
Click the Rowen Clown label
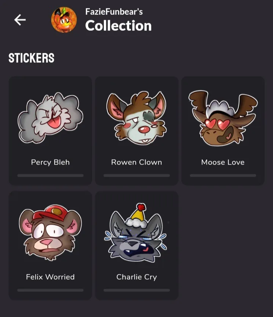click(136, 162)
